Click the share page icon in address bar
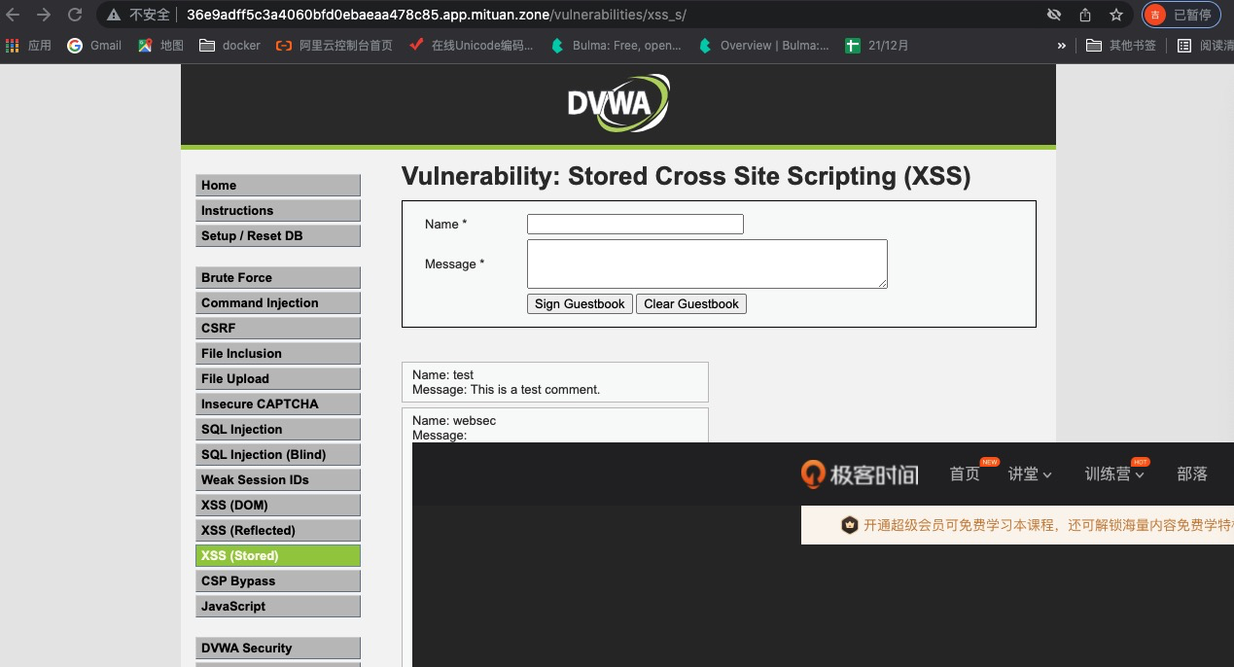The width and height of the screenshot is (1234, 667). (1085, 15)
